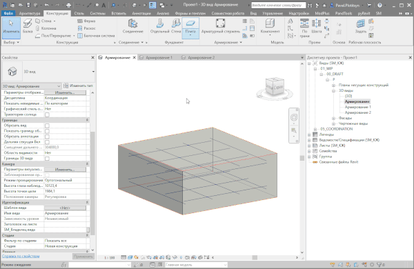Click the Шахта opening tool
The height and width of the screenshot is (269, 414).
[x=316, y=26]
